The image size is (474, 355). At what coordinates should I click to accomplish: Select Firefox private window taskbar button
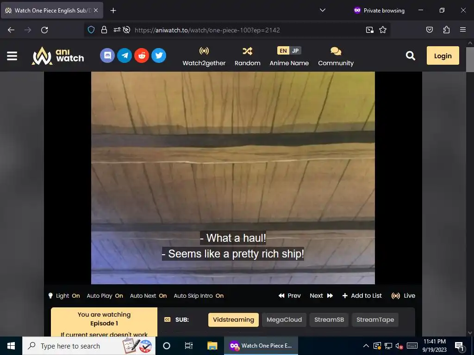tap(261, 346)
